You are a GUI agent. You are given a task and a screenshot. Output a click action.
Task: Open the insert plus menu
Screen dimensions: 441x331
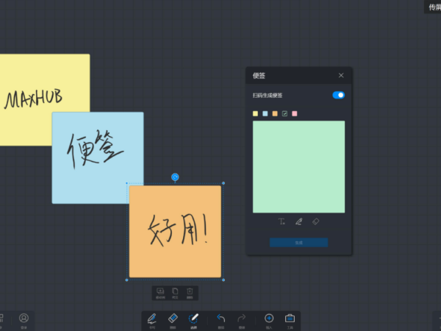(269, 319)
